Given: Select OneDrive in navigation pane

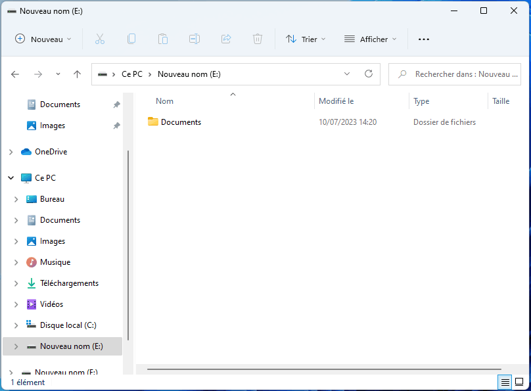Looking at the screenshot, I should (51, 152).
